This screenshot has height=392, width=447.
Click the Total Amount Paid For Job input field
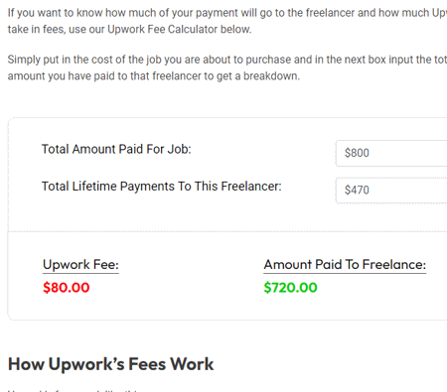pyautogui.click(x=391, y=153)
